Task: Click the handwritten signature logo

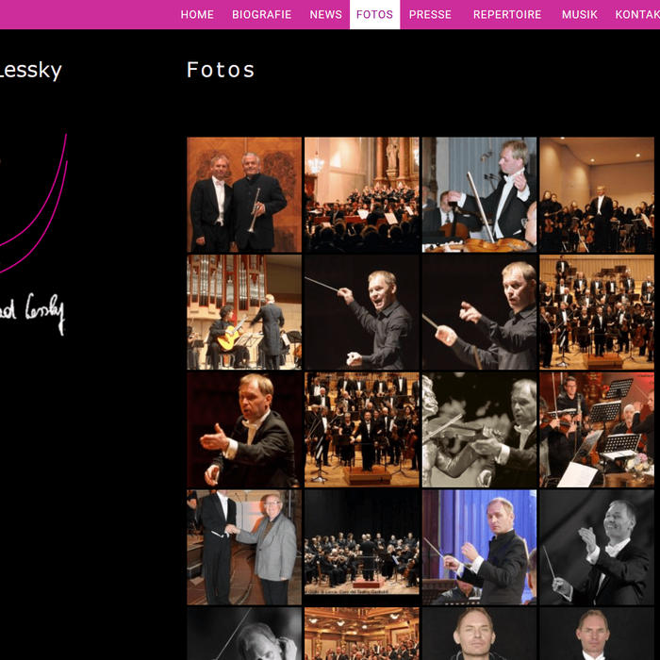Action: coord(32,314)
